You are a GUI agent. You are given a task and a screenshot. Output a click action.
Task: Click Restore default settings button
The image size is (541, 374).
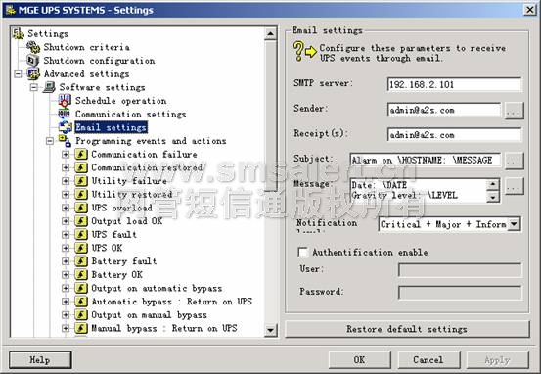point(407,329)
